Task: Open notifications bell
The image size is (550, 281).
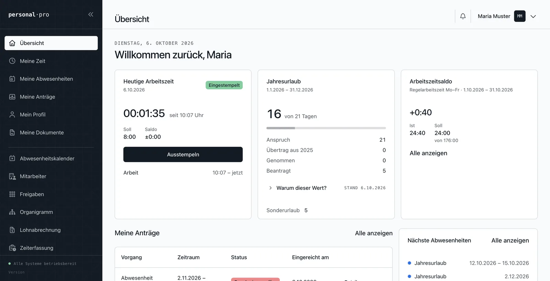Action: point(463,16)
